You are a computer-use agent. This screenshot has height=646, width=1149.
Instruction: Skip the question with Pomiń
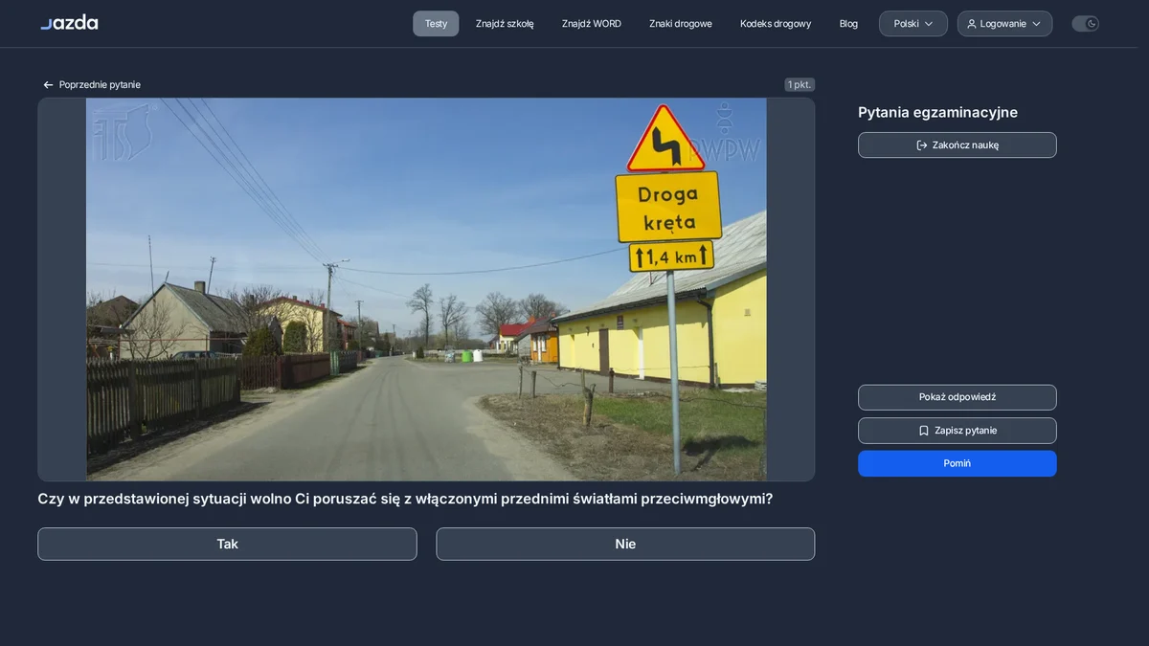point(957,463)
